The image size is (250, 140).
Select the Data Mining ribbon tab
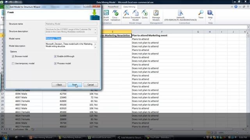129,7
